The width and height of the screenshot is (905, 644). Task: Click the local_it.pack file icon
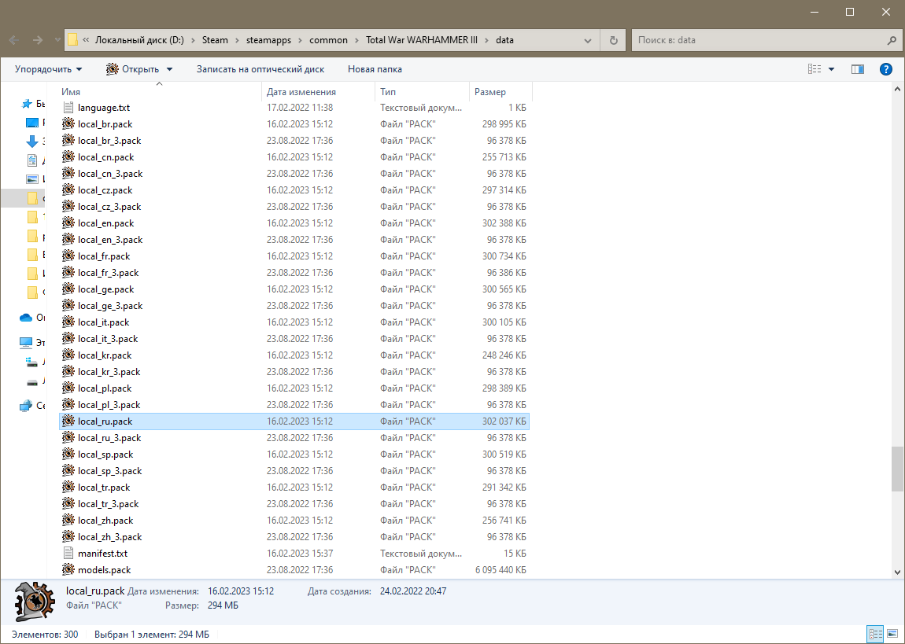click(68, 322)
